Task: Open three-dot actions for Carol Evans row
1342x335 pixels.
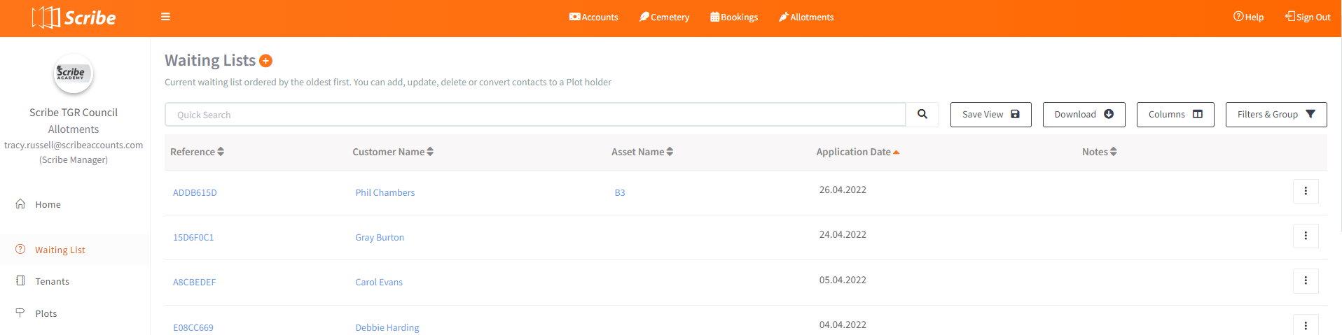Action: (x=1306, y=280)
